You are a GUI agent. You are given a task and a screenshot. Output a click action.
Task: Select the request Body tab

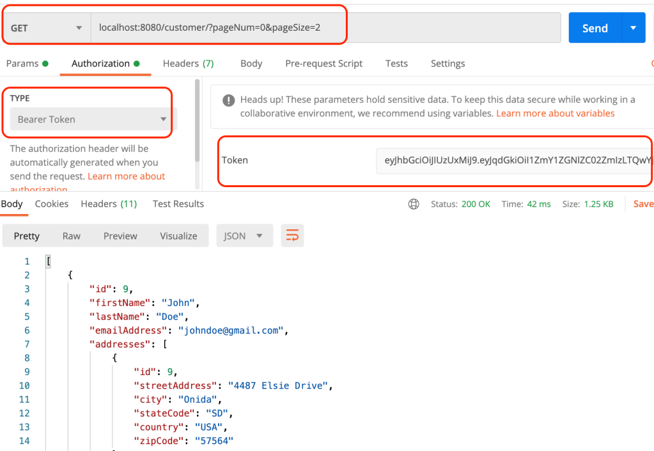(x=251, y=63)
